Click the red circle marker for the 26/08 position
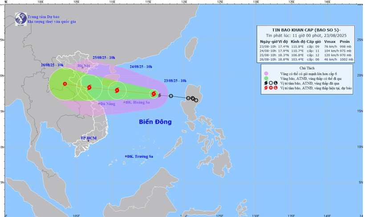 65,84
